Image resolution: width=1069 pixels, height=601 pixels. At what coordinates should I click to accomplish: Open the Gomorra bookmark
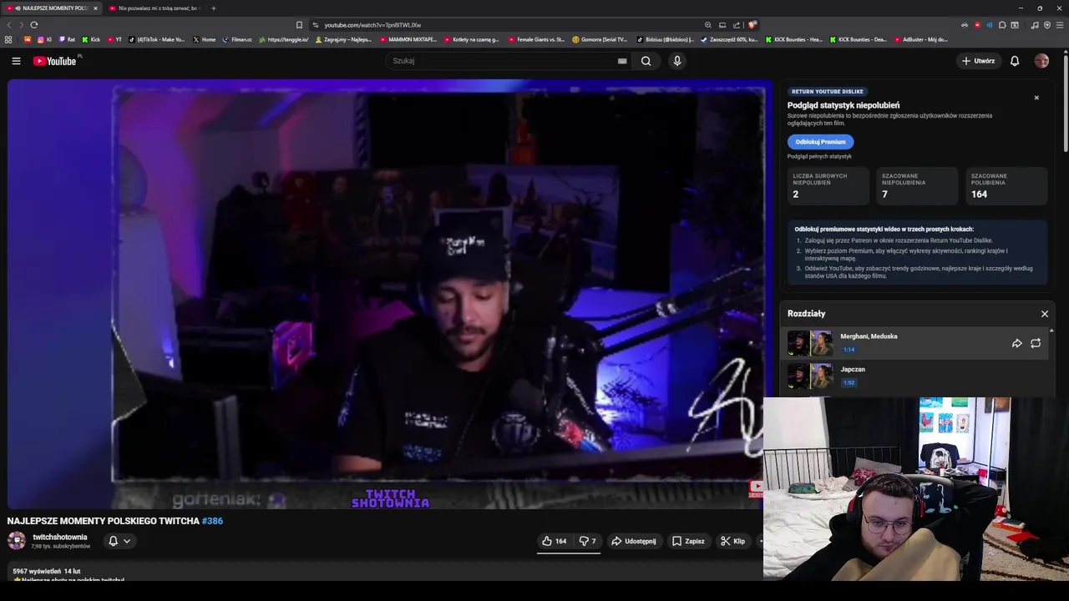600,39
